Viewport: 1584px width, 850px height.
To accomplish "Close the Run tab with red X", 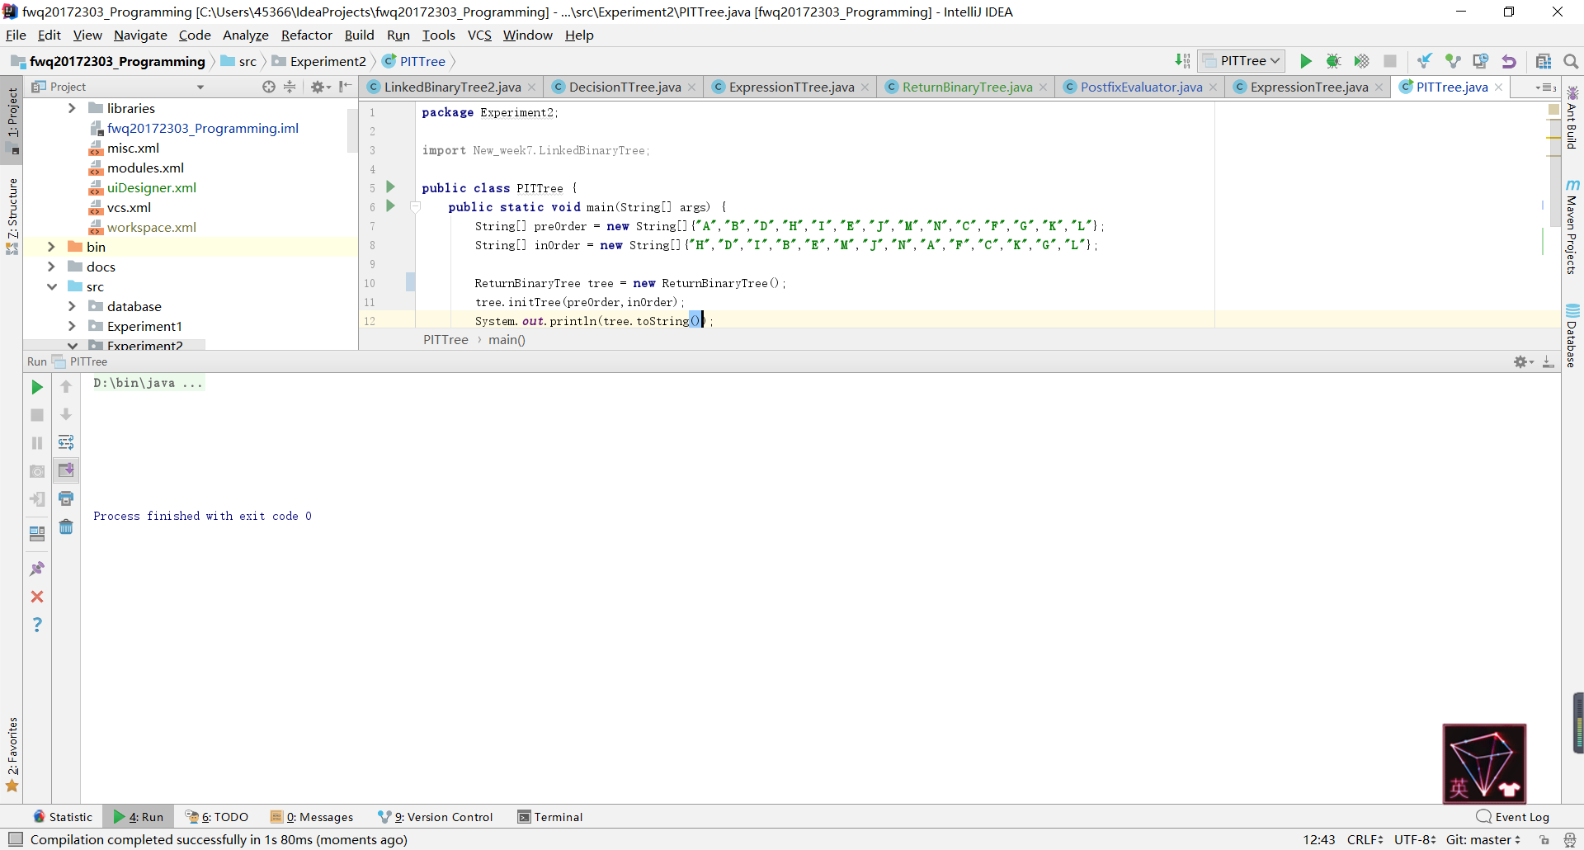I will point(37,597).
